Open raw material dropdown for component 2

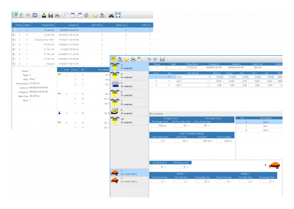(208, 81)
